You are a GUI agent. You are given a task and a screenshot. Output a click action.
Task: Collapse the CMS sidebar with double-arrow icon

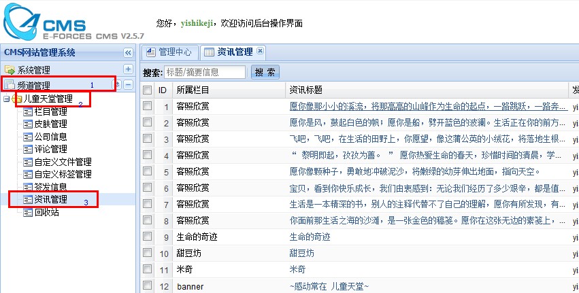point(127,52)
